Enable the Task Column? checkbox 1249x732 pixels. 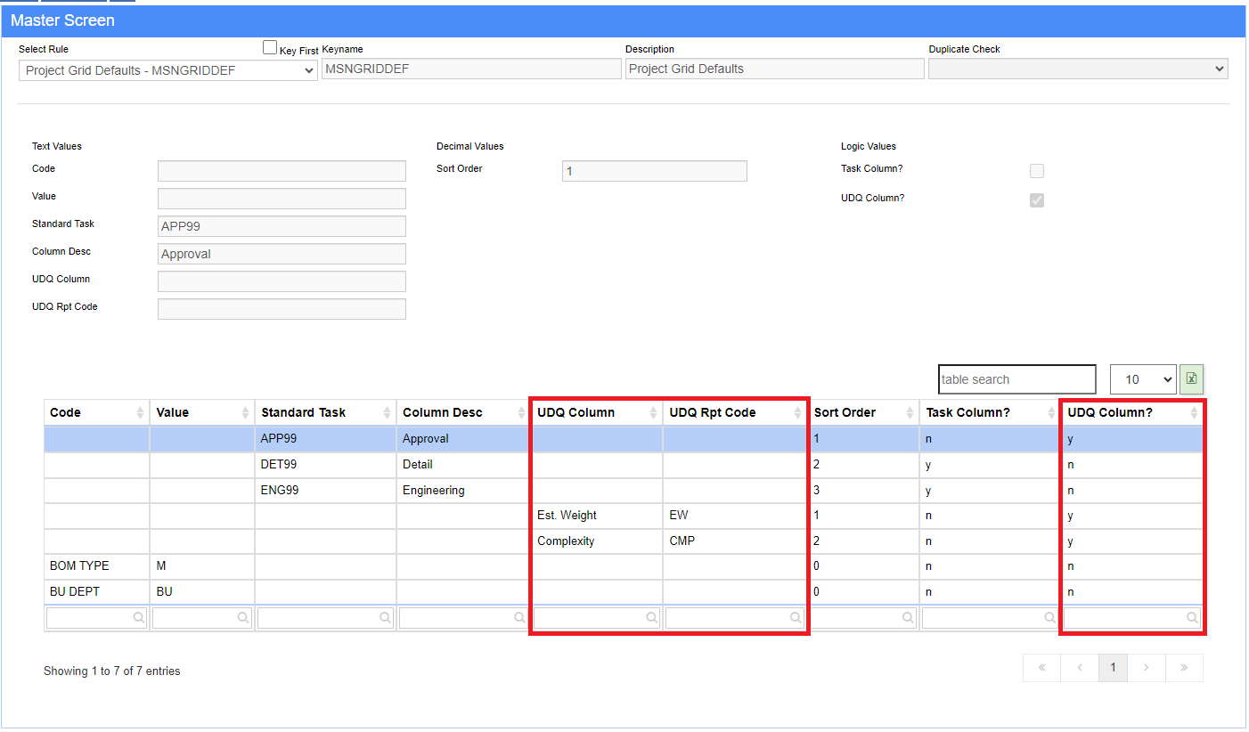click(1037, 171)
